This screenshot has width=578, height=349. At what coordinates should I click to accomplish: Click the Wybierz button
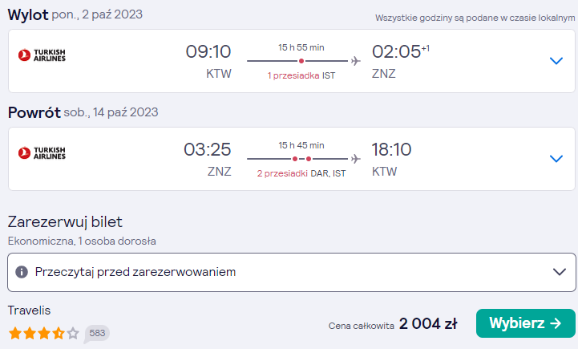click(525, 323)
